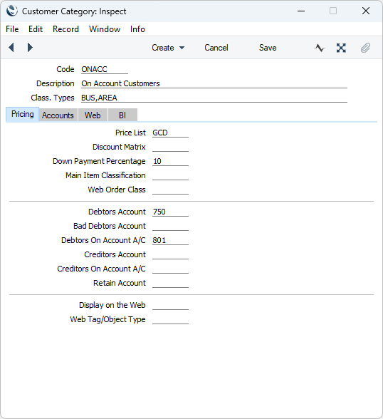
Task: Switch to the Accounts tab
Action: [x=58, y=115]
